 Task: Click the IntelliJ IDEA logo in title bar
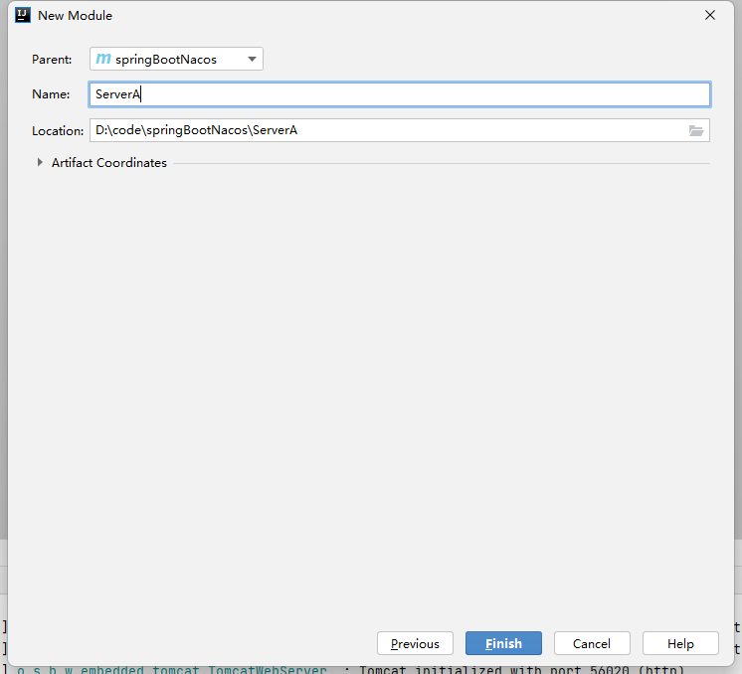[x=23, y=15]
